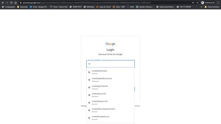Click the key icon beside ronaldo@vedpath.com
Viewport: 221px width, 124px height.
pos(89,118)
